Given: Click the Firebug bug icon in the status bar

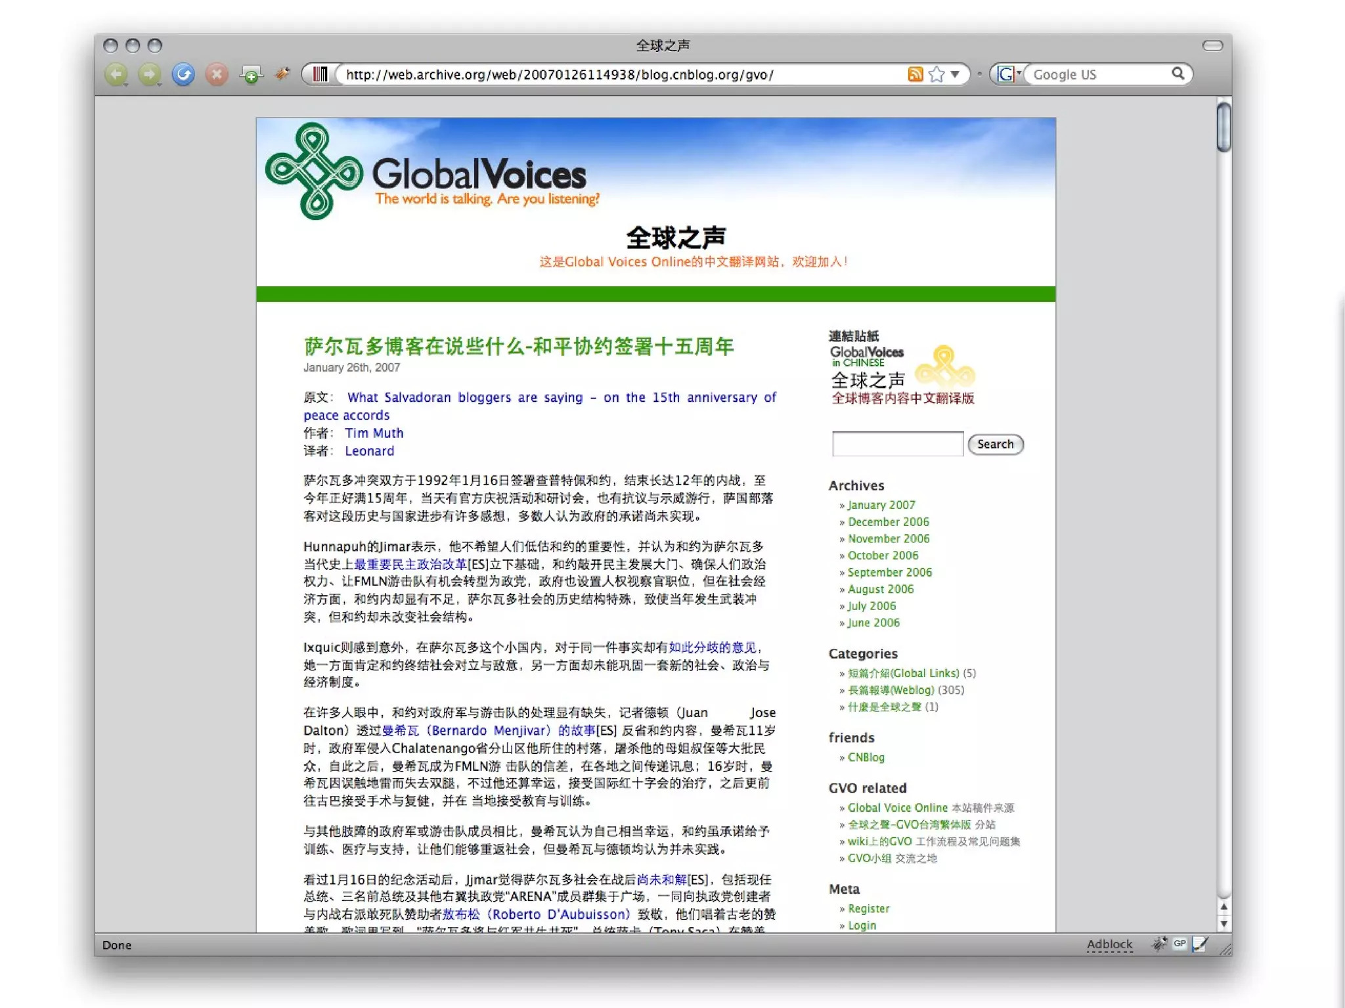Looking at the screenshot, I should point(1159,944).
